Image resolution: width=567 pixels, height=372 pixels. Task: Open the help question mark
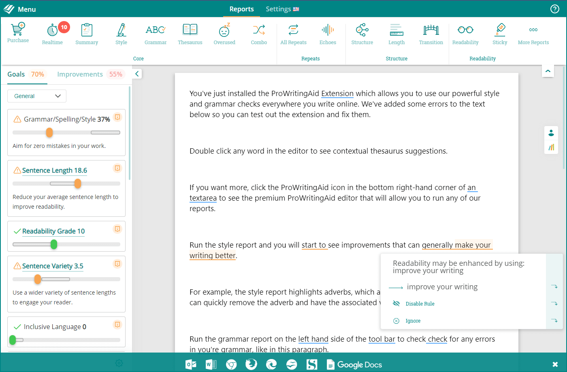click(555, 9)
